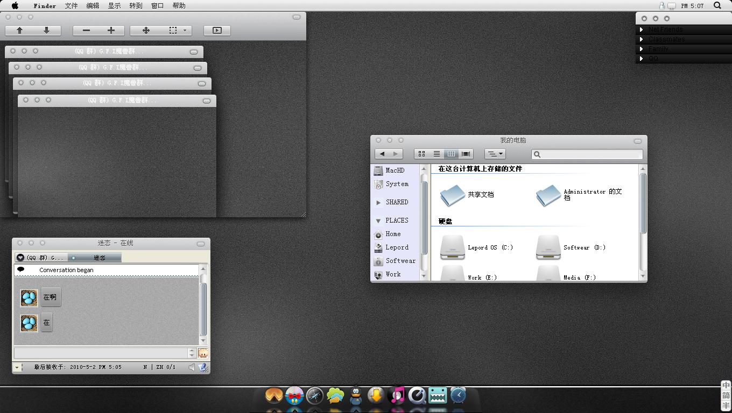Screen dimensions: 732x413
Task: Click the 在啊 message bubble
Action: pyautogui.click(x=51, y=297)
